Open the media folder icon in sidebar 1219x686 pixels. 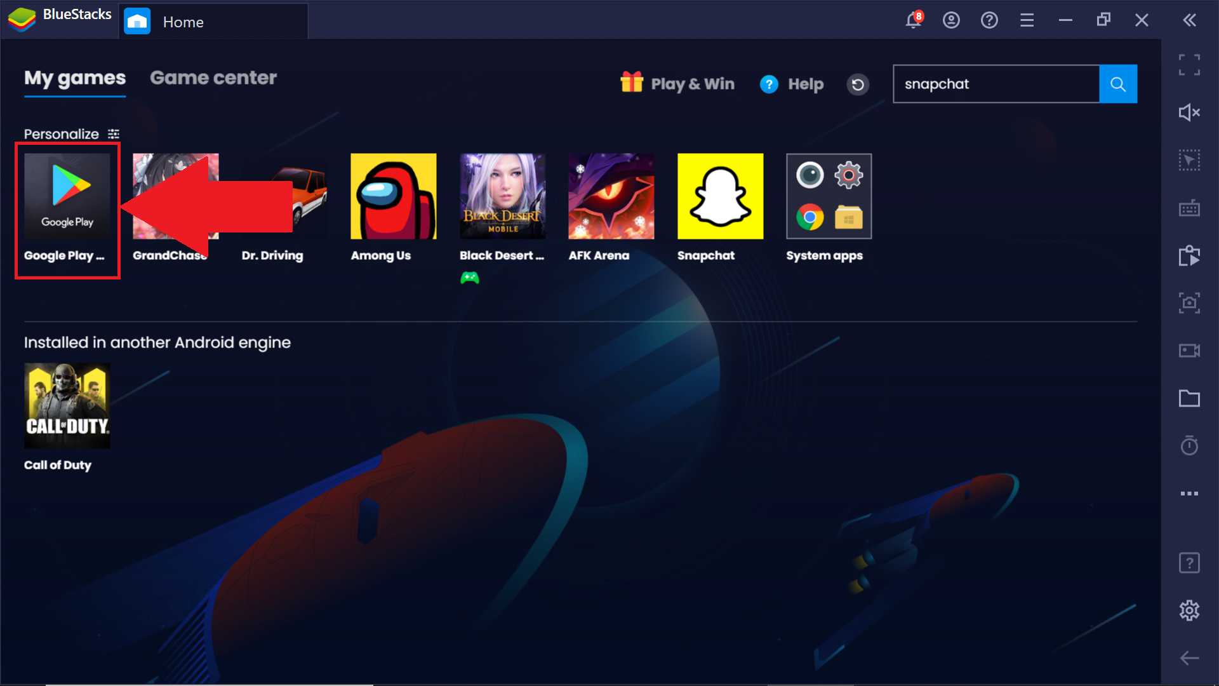click(x=1189, y=398)
